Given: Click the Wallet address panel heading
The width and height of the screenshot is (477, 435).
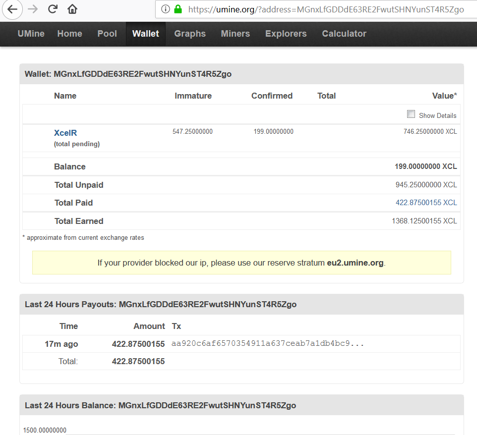Looking at the screenshot, I should tap(128, 74).
